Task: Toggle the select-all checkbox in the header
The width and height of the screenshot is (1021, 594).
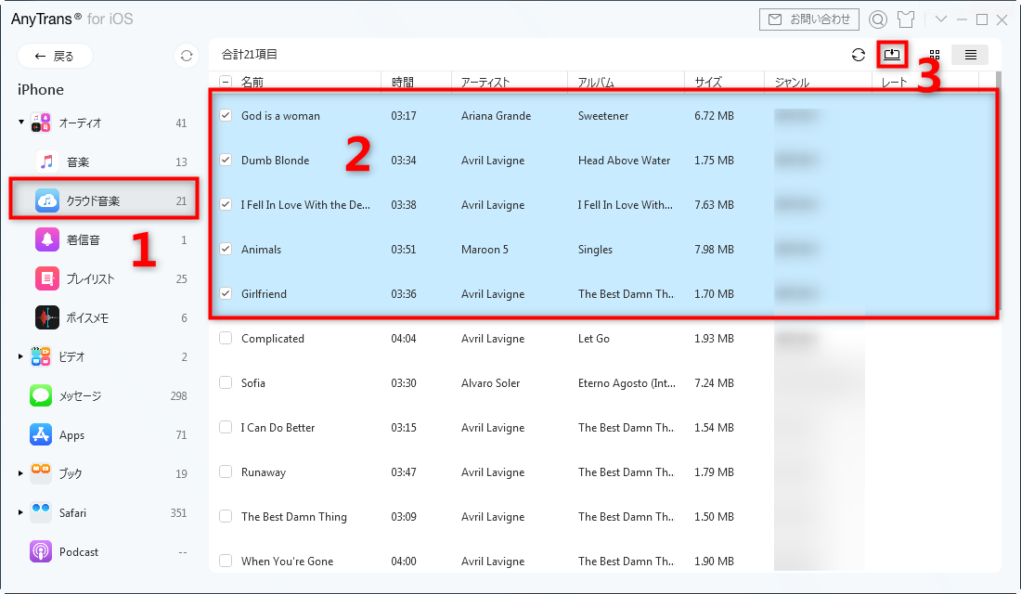Action: click(x=226, y=82)
